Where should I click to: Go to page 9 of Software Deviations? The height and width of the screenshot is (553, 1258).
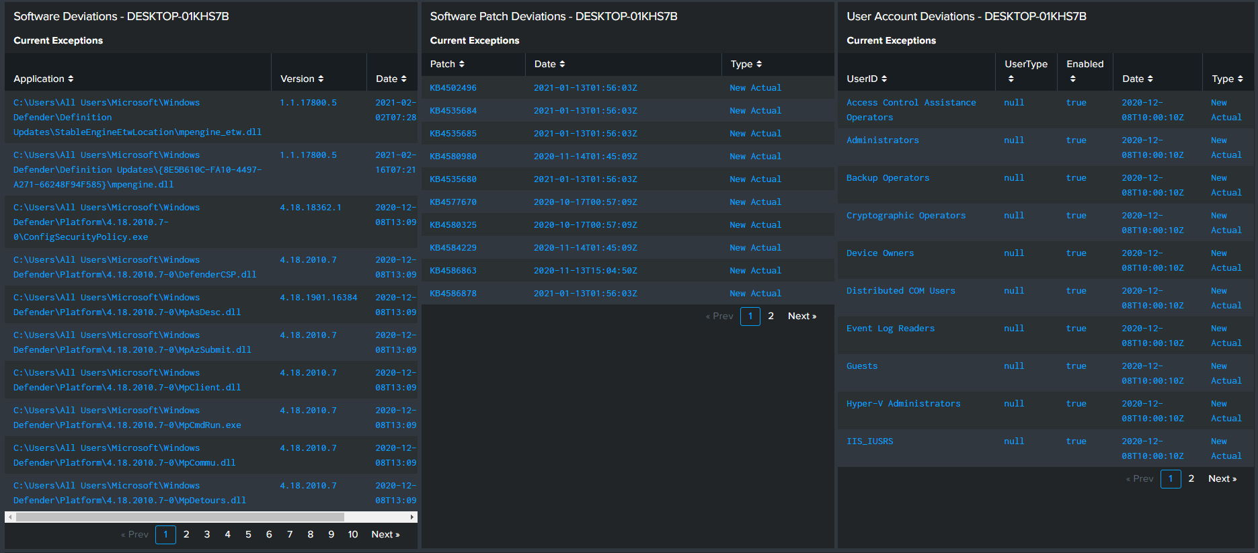click(331, 534)
